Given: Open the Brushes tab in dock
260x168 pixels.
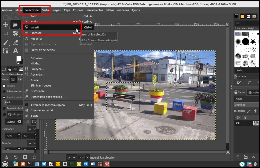Looking at the screenshot, I should pyautogui.click(x=236, y=16).
